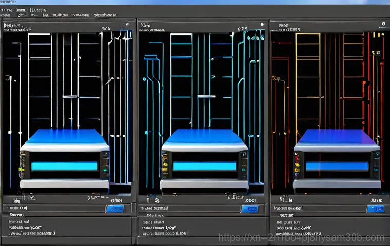Select the blue device preview in the cyan-wired panel
The width and height of the screenshot is (390, 246).
coord(204,159)
